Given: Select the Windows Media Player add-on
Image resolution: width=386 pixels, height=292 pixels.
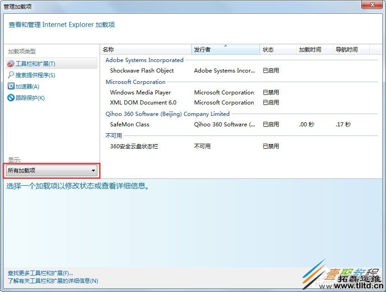Looking at the screenshot, I should 140,92.
